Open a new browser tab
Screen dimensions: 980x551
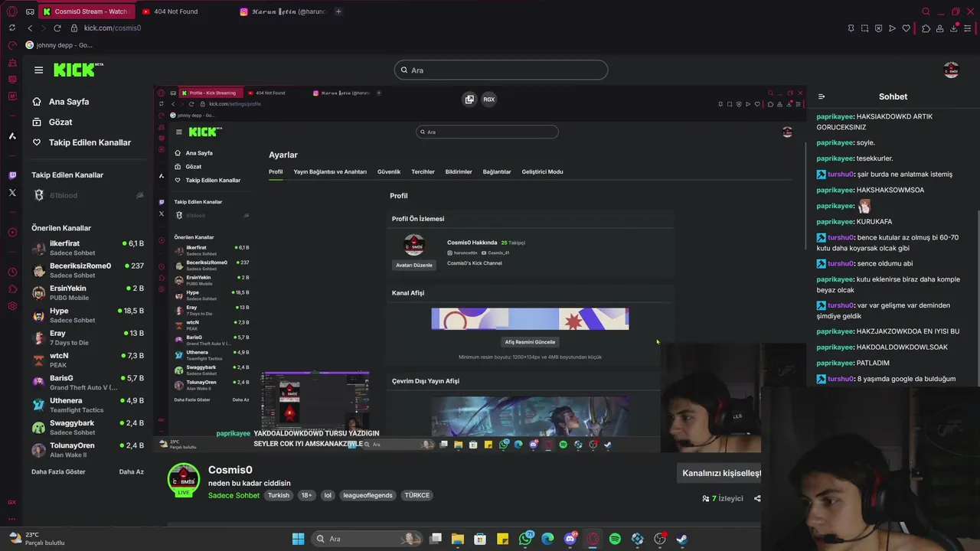(x=338, y=11)
